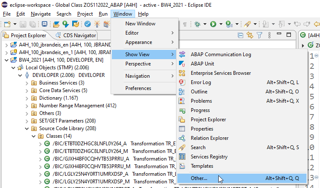Image resolution: width=320 pixels, height=188 pixels.
Task: Open the Project Explorer view menu
Action: tap(269, 35)
